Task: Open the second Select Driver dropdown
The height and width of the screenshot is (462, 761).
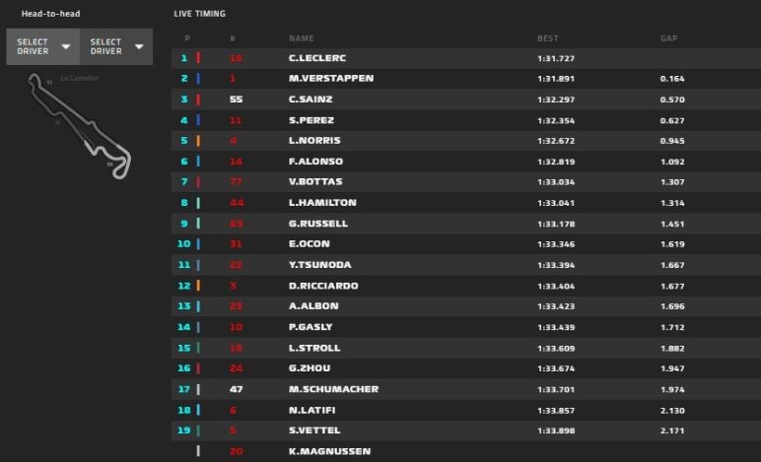Action: 116,46
